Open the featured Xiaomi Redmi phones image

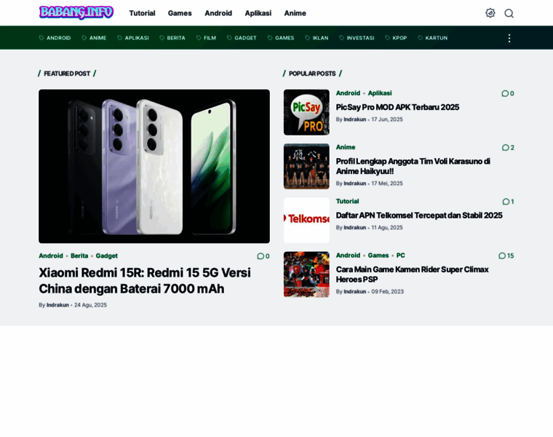154,166
